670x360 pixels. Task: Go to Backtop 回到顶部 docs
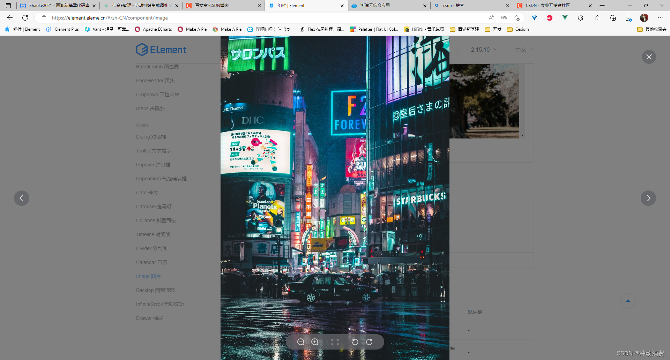tap(155, 290)
